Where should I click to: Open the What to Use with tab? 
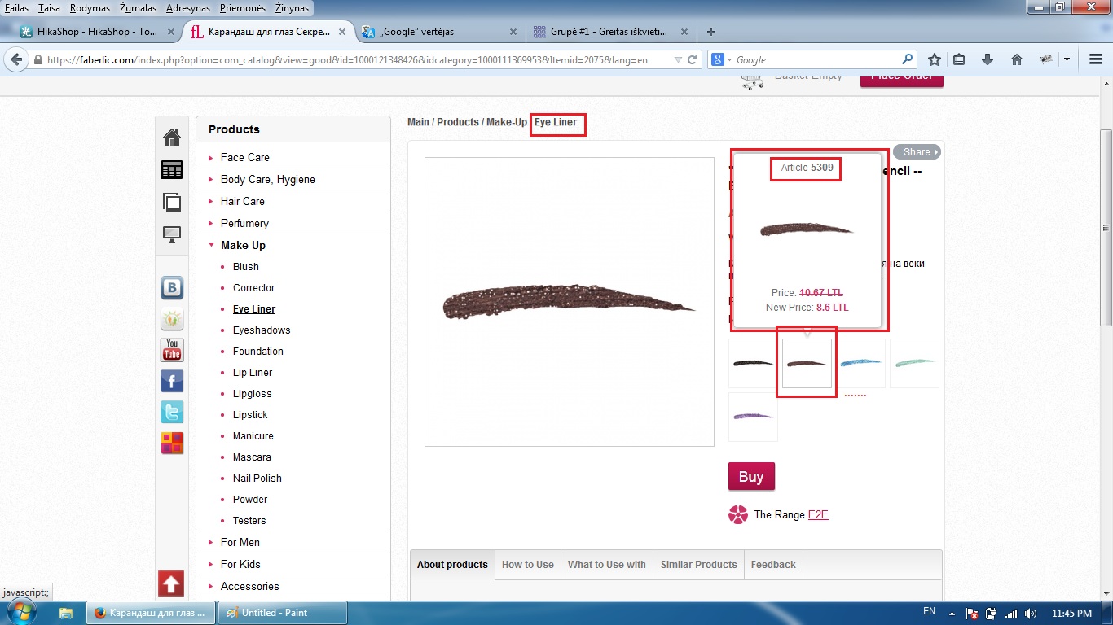(x=607, y=565)
